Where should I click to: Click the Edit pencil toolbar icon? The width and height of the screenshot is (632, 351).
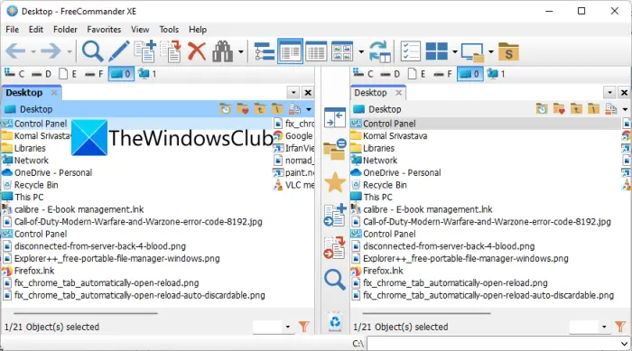click(x=119, y=51)
